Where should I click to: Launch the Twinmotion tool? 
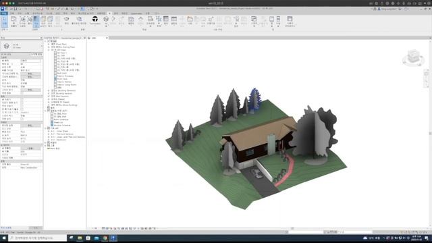click(x=94, y=20)
